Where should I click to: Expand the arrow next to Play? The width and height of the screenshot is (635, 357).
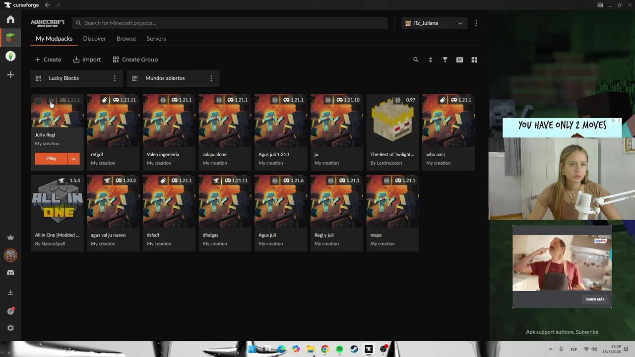tap(73, 159)
